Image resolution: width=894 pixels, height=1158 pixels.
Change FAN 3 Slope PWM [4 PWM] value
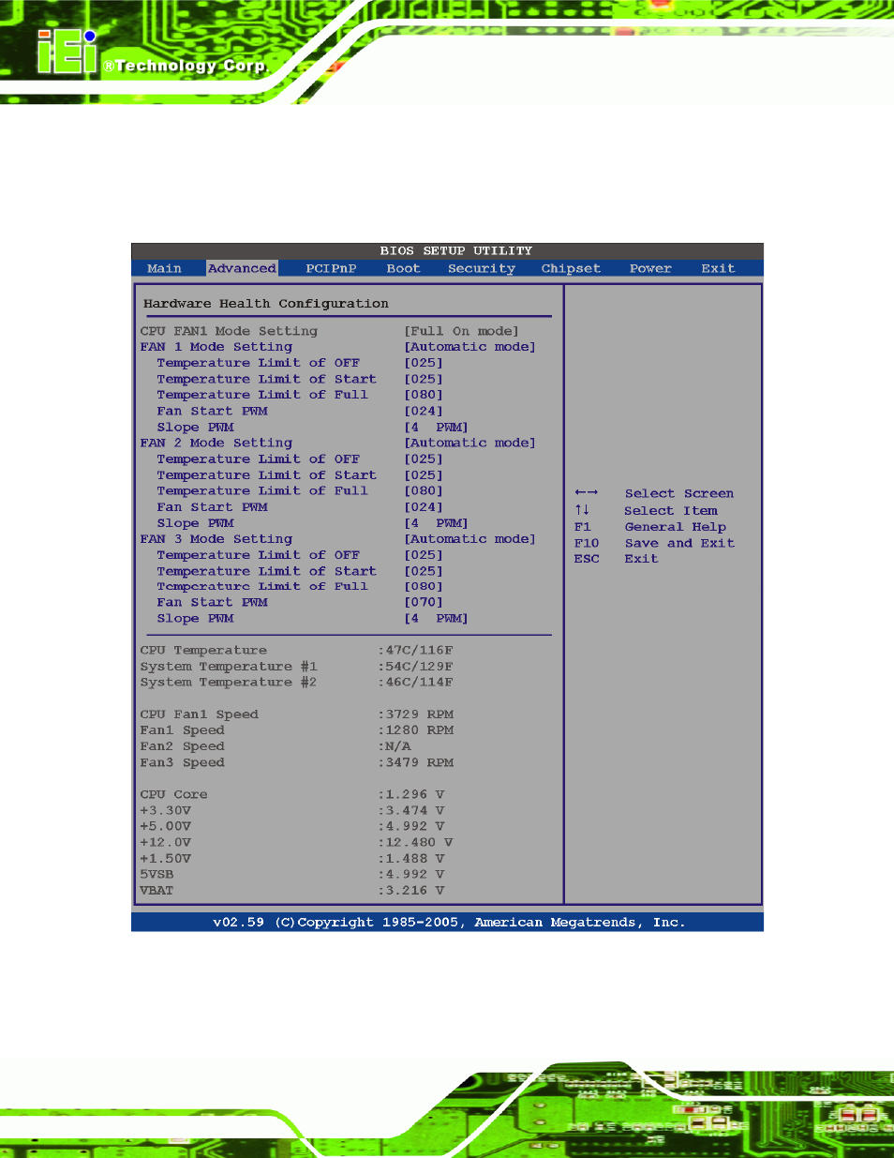pyautogui.click(x=436, y=619)
